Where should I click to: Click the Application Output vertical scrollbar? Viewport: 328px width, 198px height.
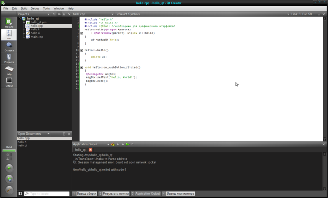coord(324,171)
